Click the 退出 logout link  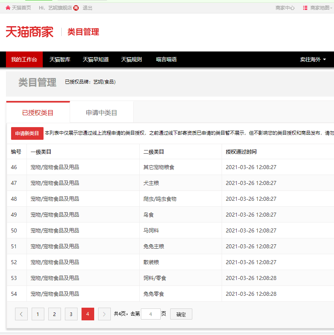[87, 8]
